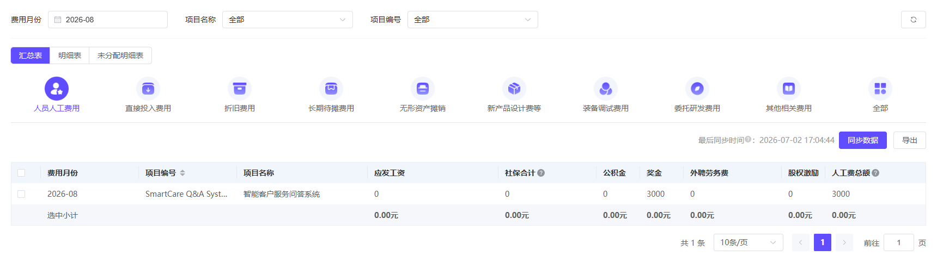Tick the select-all checkbox in table header
This screenshot has height=262, width=937.
(x=21, y=173)
